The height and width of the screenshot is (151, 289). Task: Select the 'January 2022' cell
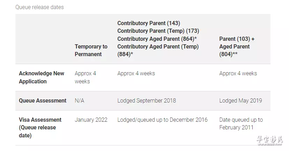click(91, 120)
